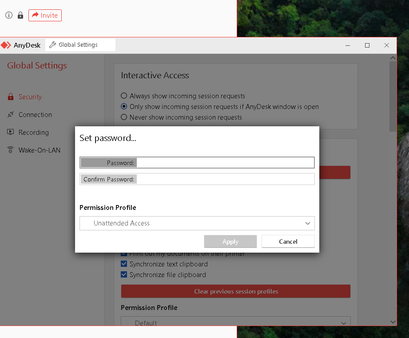The width and height of the screenshot is (409, 338).
Task: Click the vertical scrollbar thumb
Action: coord(393,97)
